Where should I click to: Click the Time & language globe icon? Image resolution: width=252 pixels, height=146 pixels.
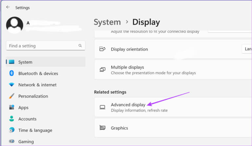point(12,130)
